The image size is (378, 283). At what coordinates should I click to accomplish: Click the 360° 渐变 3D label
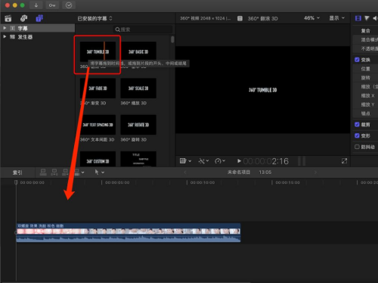click(x=93, y=103)
